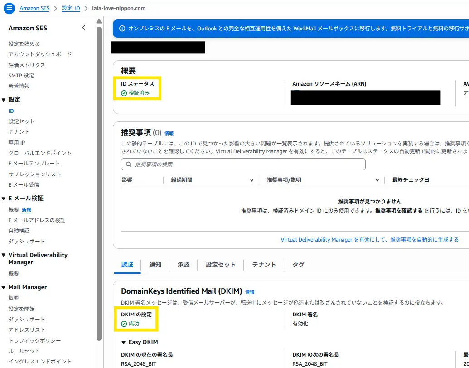This screenshot has height=368, width=469.
Task: Click the Amazon SES breadcrumb link
Action: click(x=34, y=8)
